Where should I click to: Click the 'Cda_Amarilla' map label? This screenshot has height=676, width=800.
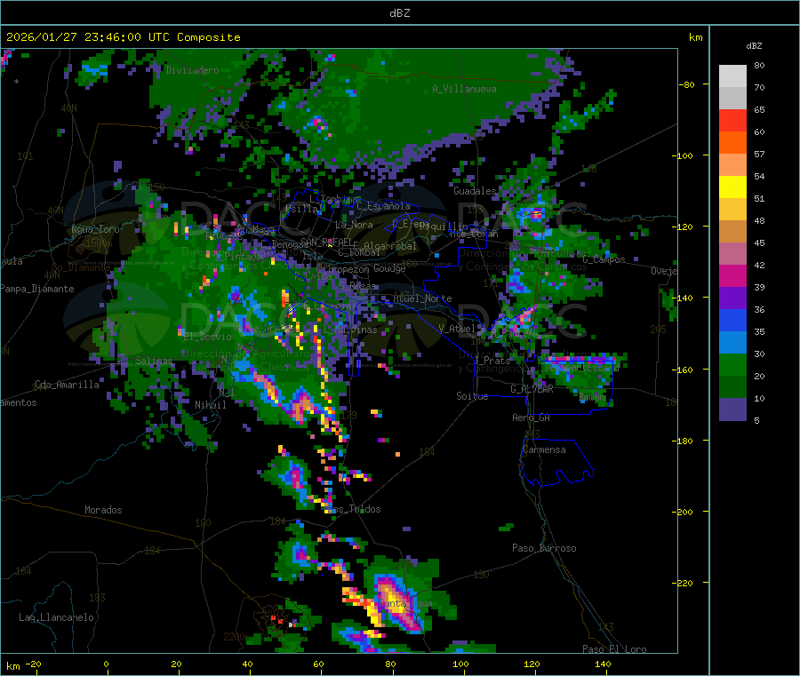point(67,385)
